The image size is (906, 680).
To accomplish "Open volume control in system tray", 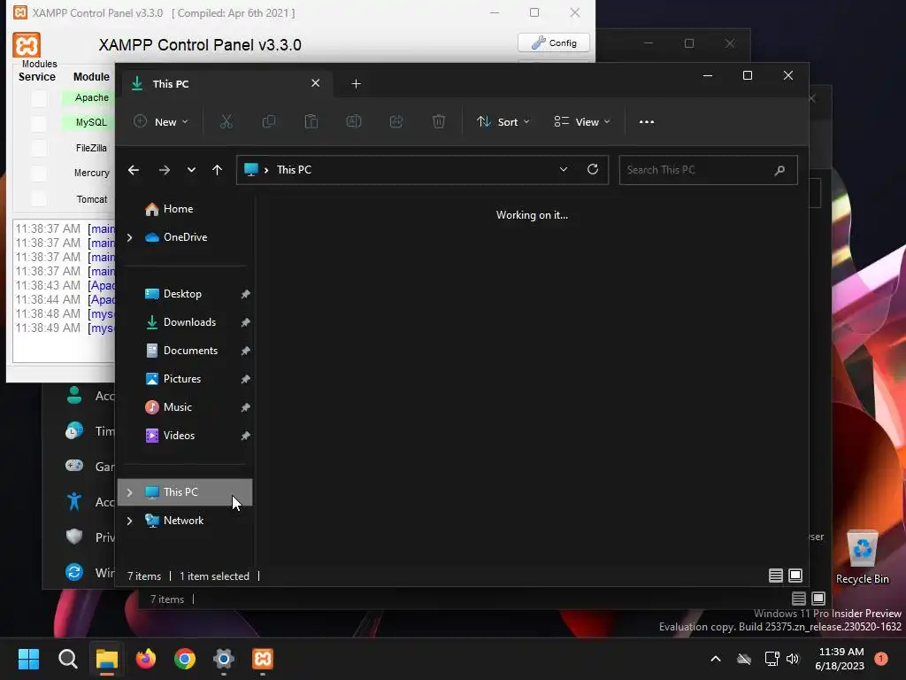I will pyautogui.click(x=792, y=659).
